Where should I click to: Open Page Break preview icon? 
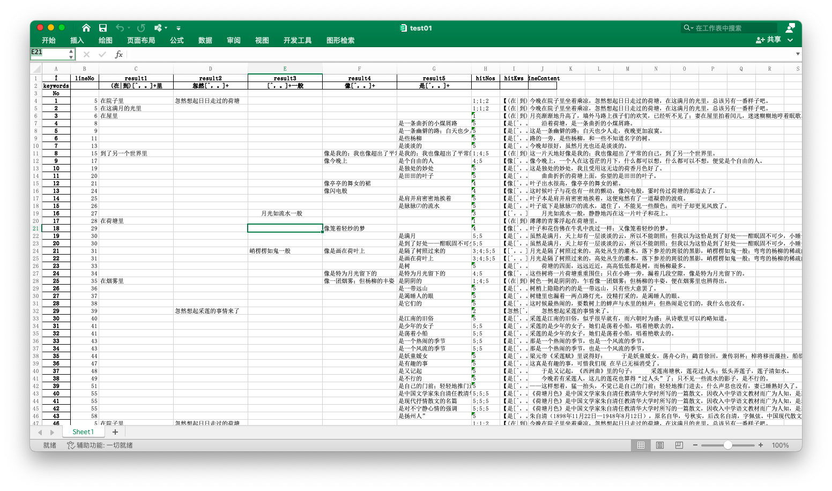678,444
